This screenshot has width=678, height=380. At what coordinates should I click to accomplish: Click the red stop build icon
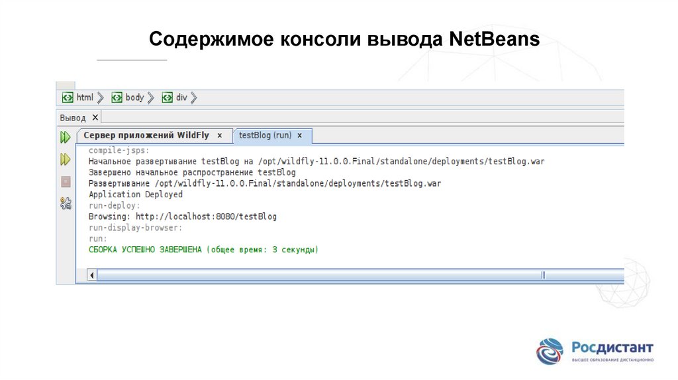(66, 181)
